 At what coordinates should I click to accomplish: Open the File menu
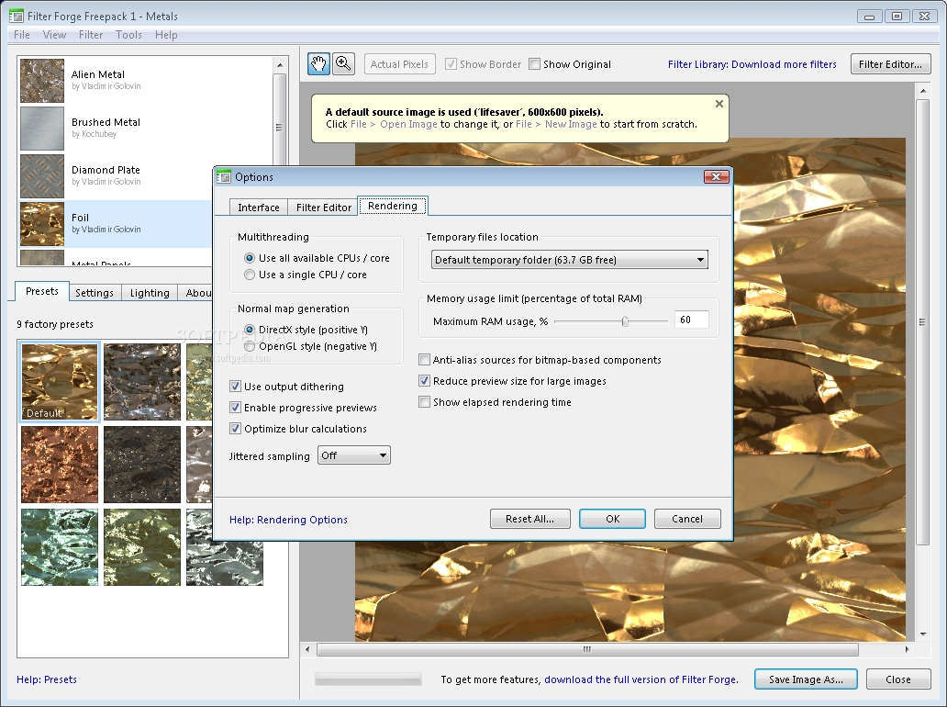pyautogui.click(x=22, y=35)
